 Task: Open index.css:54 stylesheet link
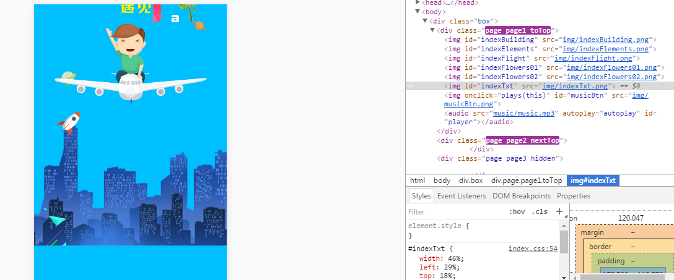point(533,248)
